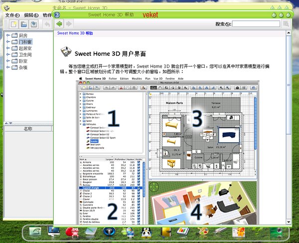Click the search button beside the help search field

[x=286, y=24]
